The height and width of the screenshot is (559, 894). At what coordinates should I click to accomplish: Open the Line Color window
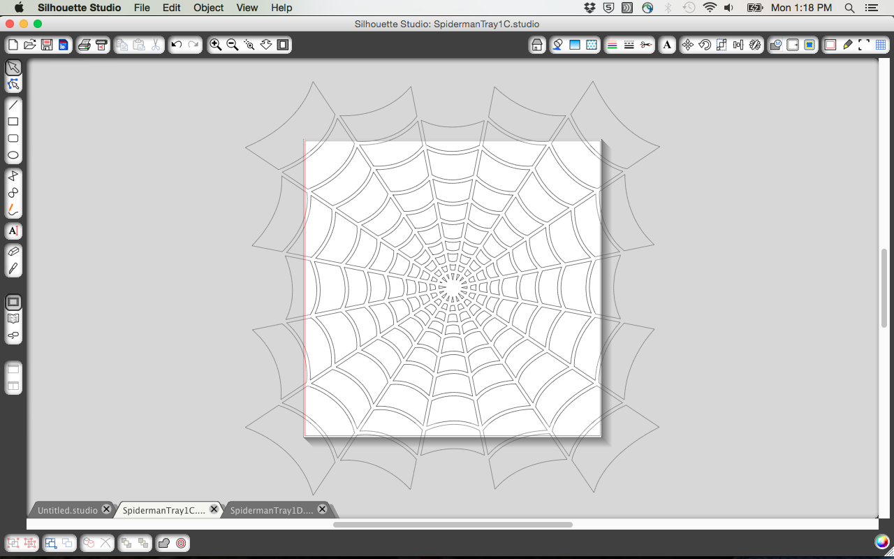point(613,45)
